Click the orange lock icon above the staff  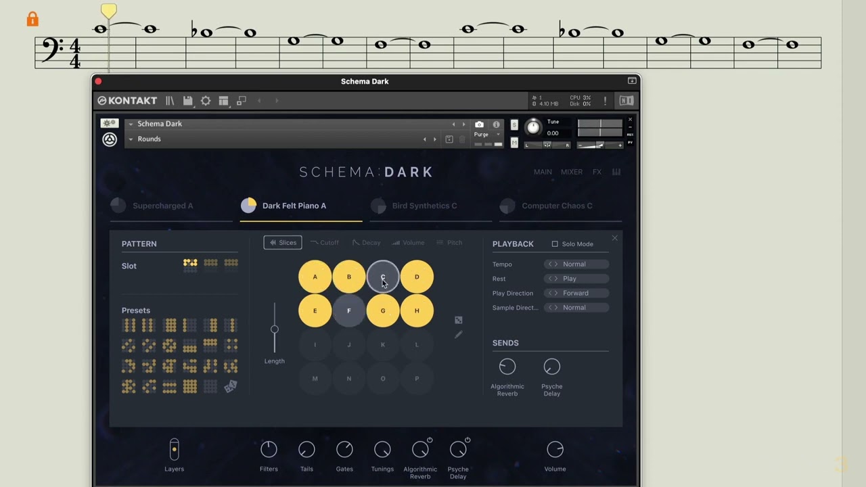(32, 19)
